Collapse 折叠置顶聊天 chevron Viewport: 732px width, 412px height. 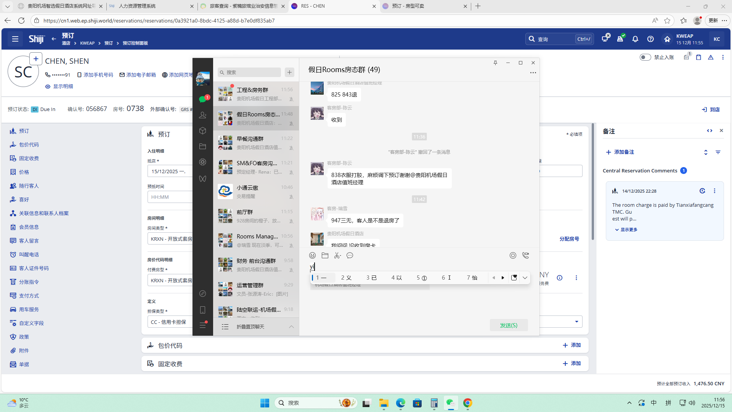tap(291, 327)
